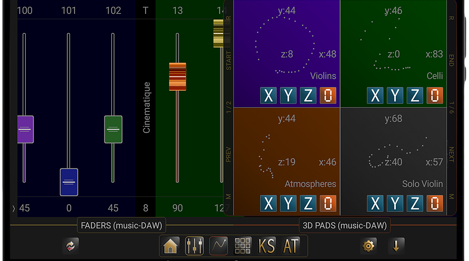Viewport: 469px width, 261px height.
Task: Open the faders mixer view icon
Action: (x=194, y=246)
